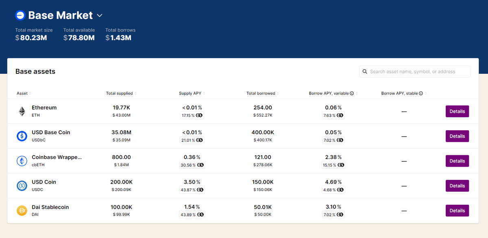Click DAI supply incentive badge 43.89%
Viewport: 488px width, 238px height.
192,215
